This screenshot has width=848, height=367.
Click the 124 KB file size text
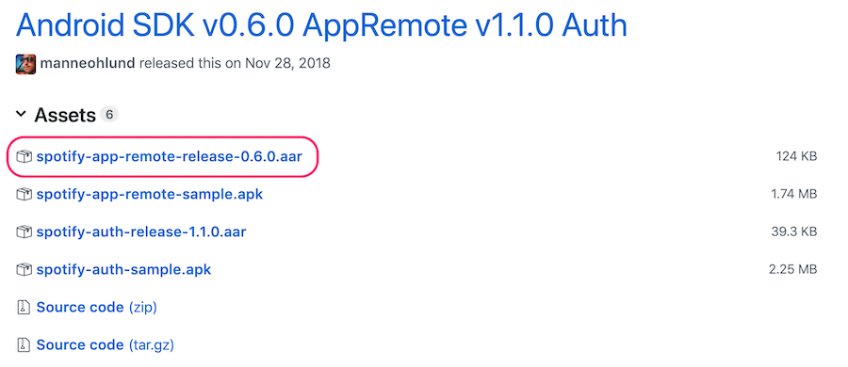click(x=796, y=157)
